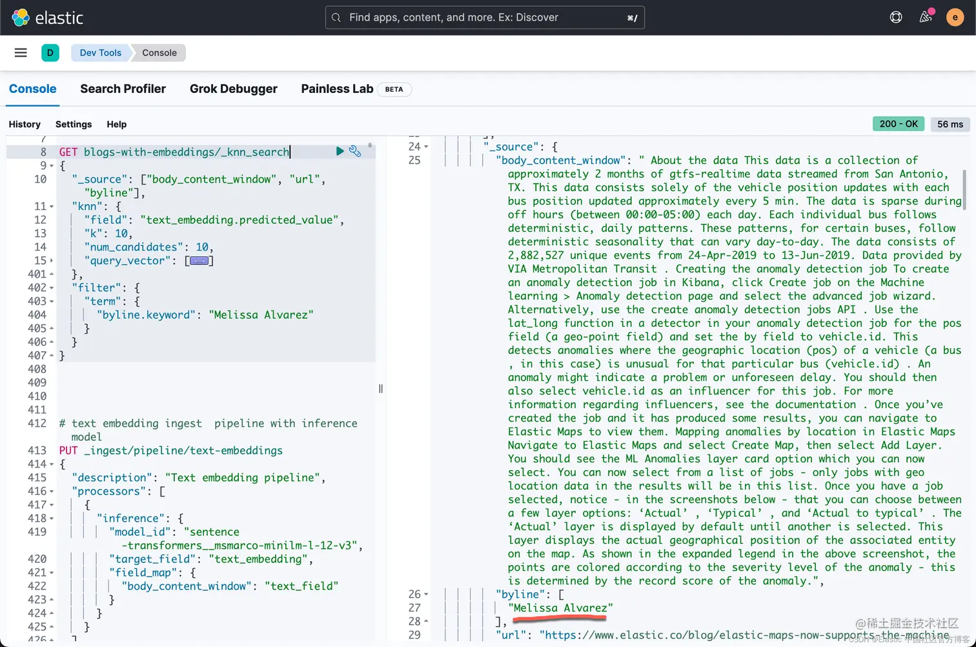Collapse the byline array at line 26
This screenshot has width=976, height=647.
pos(426,595)
